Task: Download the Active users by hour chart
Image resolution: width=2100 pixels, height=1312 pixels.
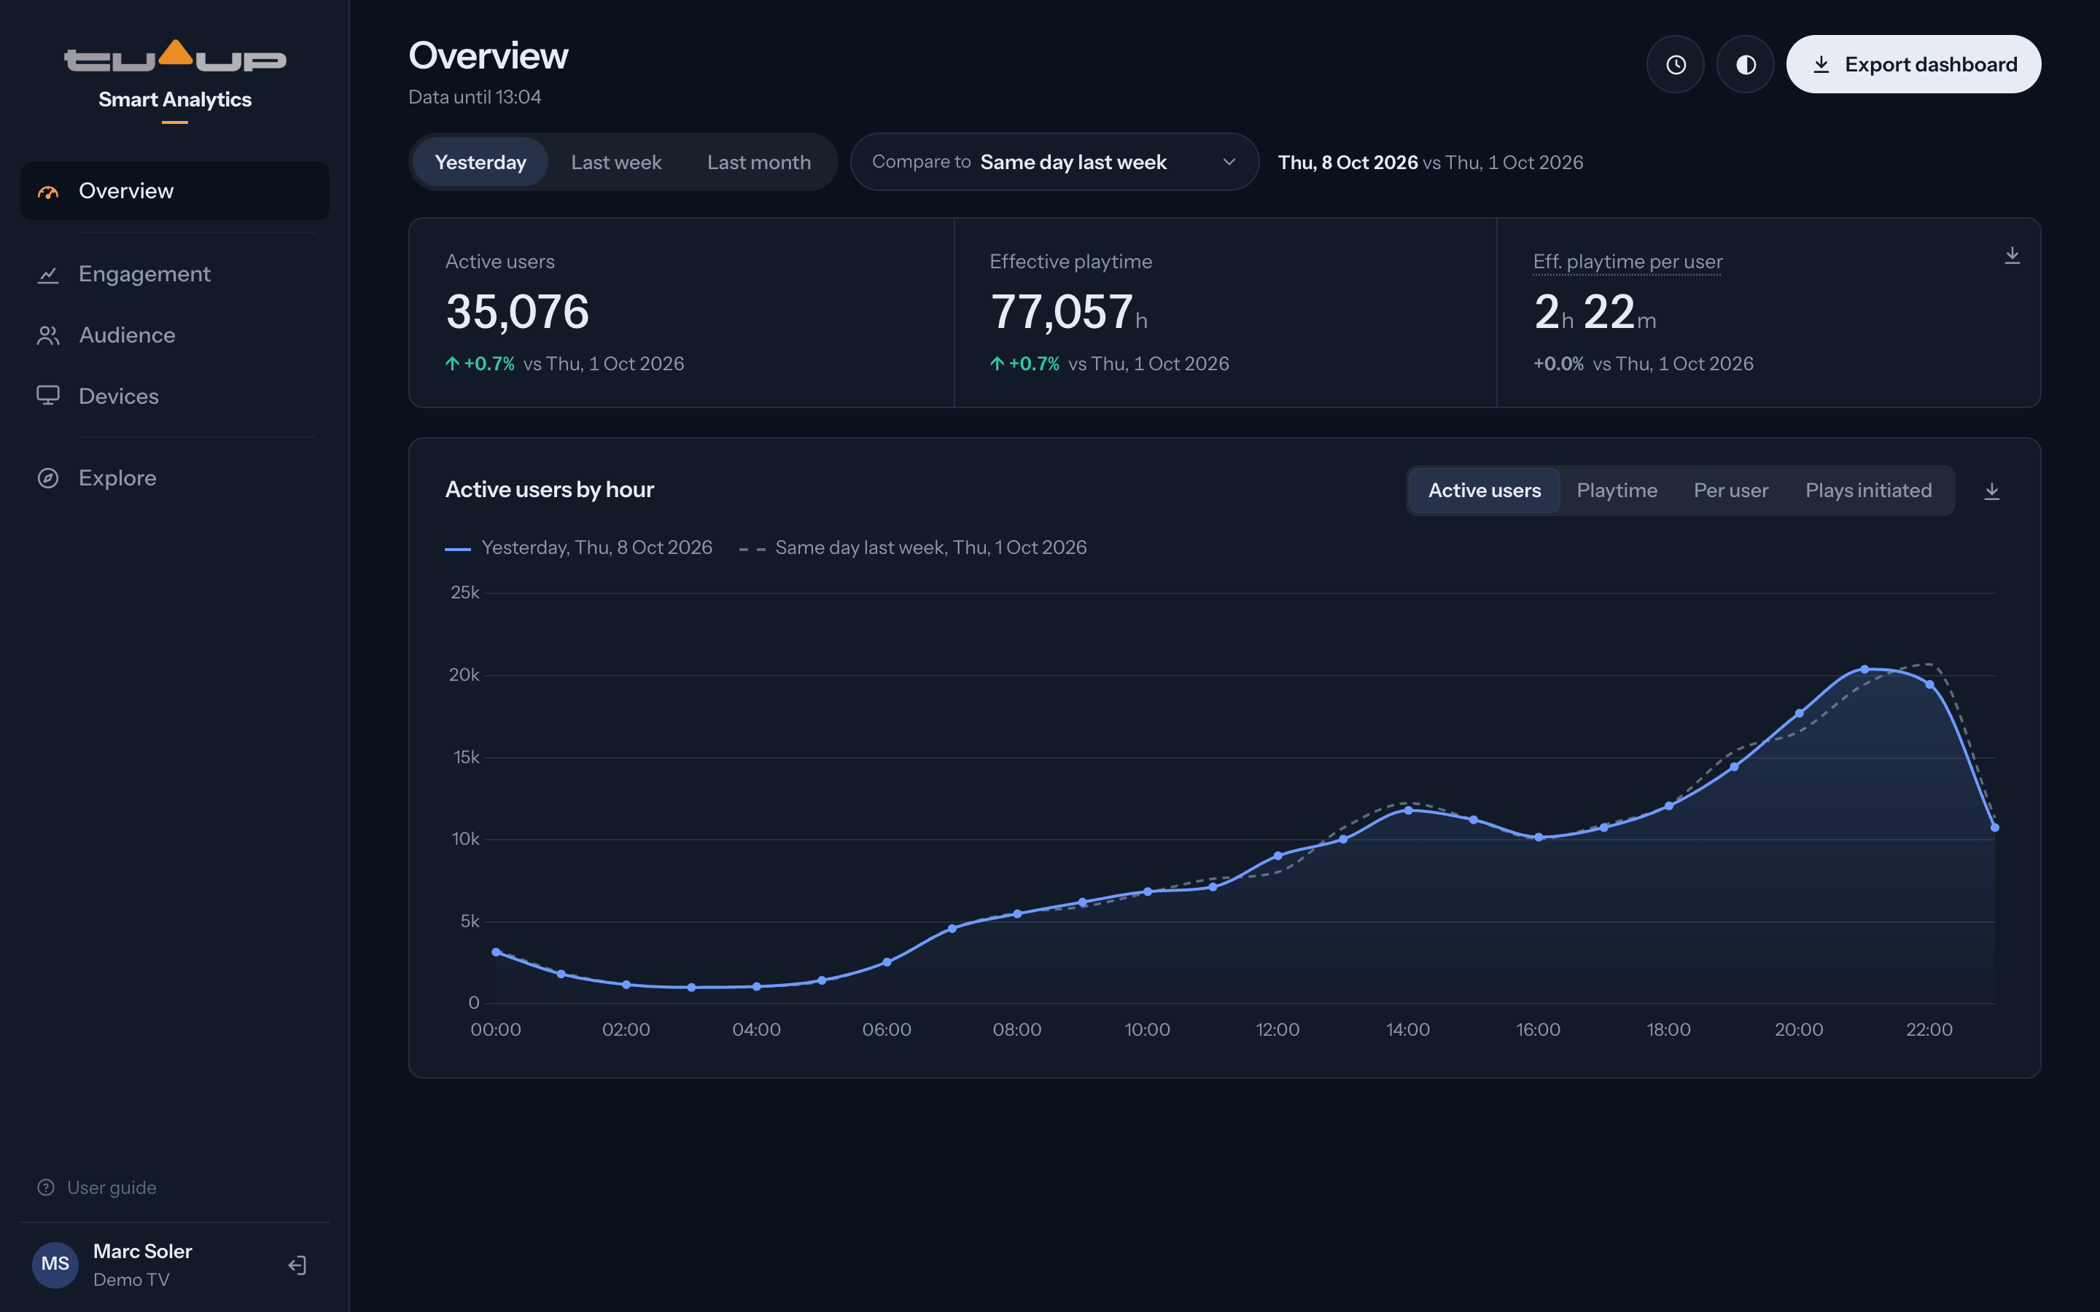Action: tap(1991, 491)
